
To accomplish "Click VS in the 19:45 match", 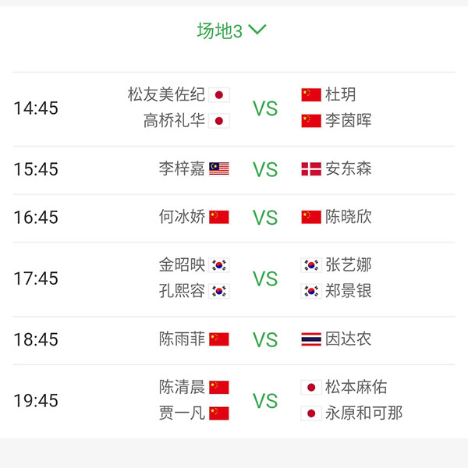I will click(265, 401).
